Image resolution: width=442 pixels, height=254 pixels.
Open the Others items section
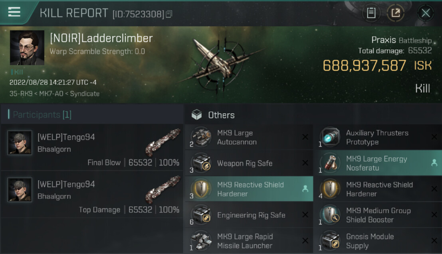coord(221,115)
